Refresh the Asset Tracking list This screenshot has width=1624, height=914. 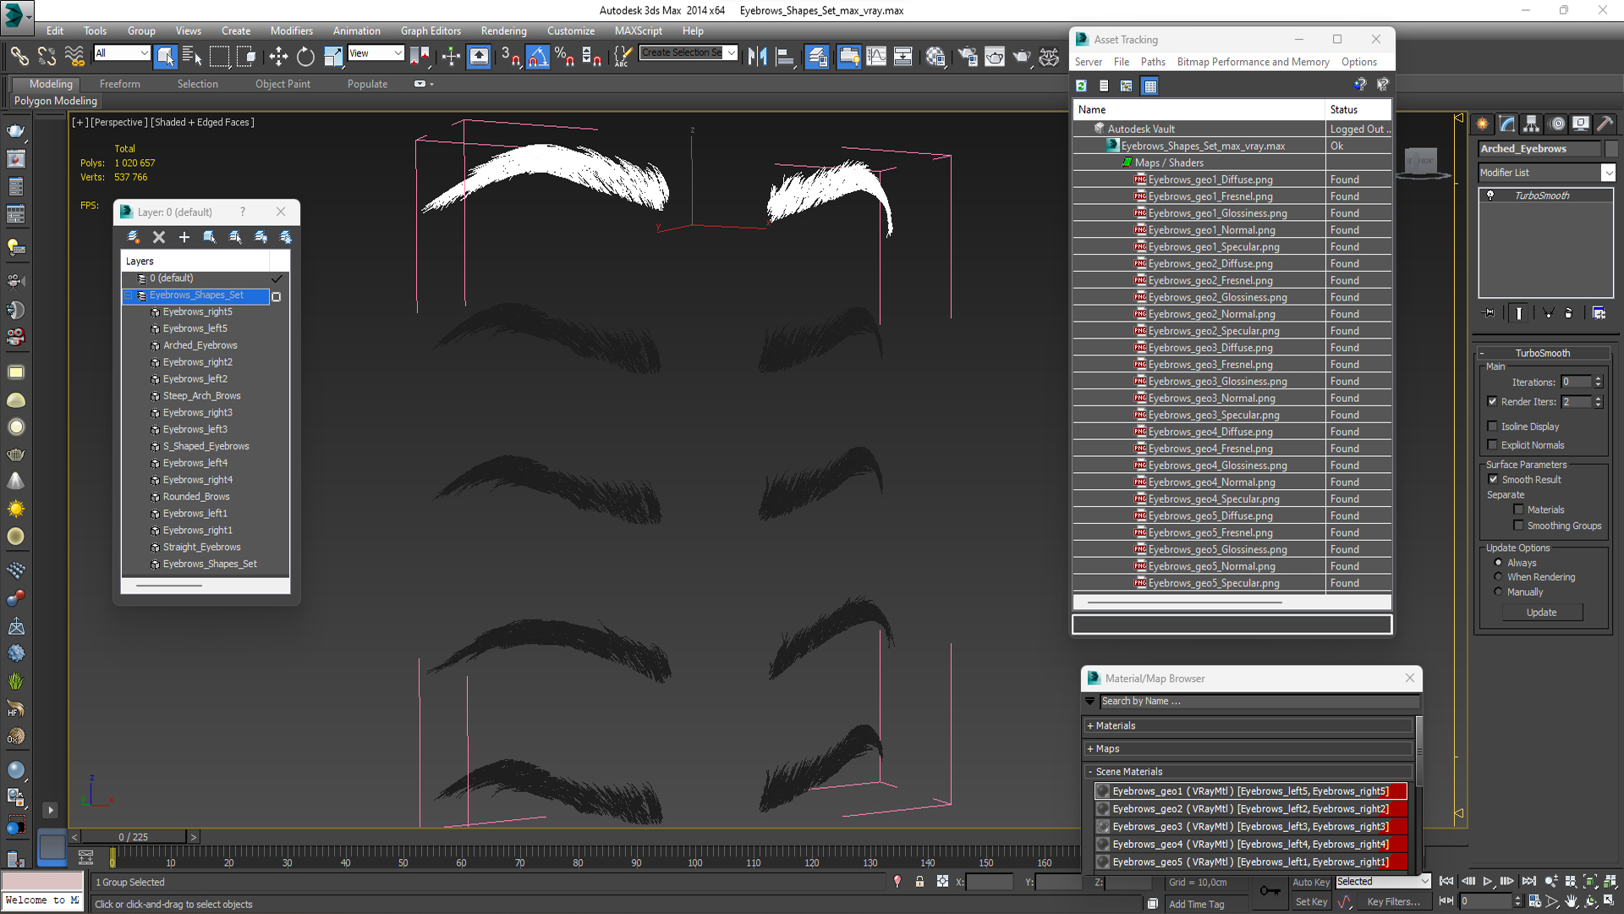(1081, 85)
